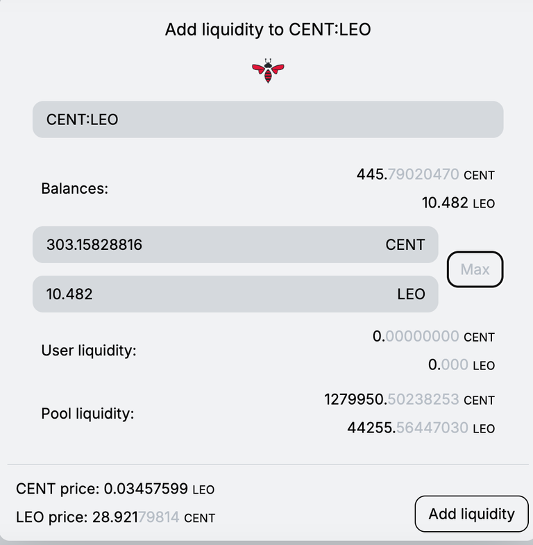
Task: Click the 10.482 LEO balance value
Action: click(458, 203)
